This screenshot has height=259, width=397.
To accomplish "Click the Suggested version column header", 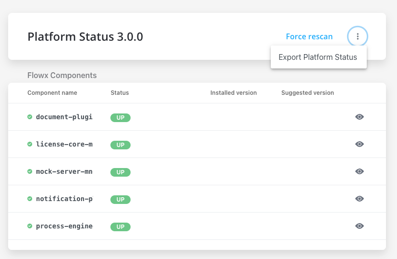I will coord(308,93).
